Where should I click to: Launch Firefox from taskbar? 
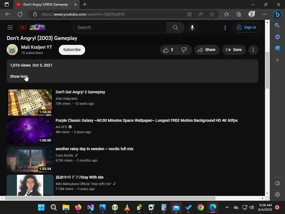pyautogui.click(x=78, y=207)
